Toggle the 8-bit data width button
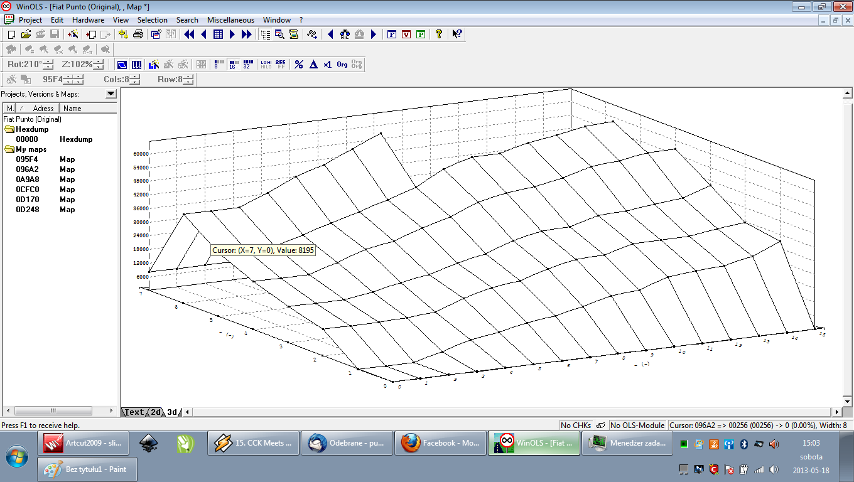This screenshot has height=482, width=854. pyautogui.click(x=218, y=64)
